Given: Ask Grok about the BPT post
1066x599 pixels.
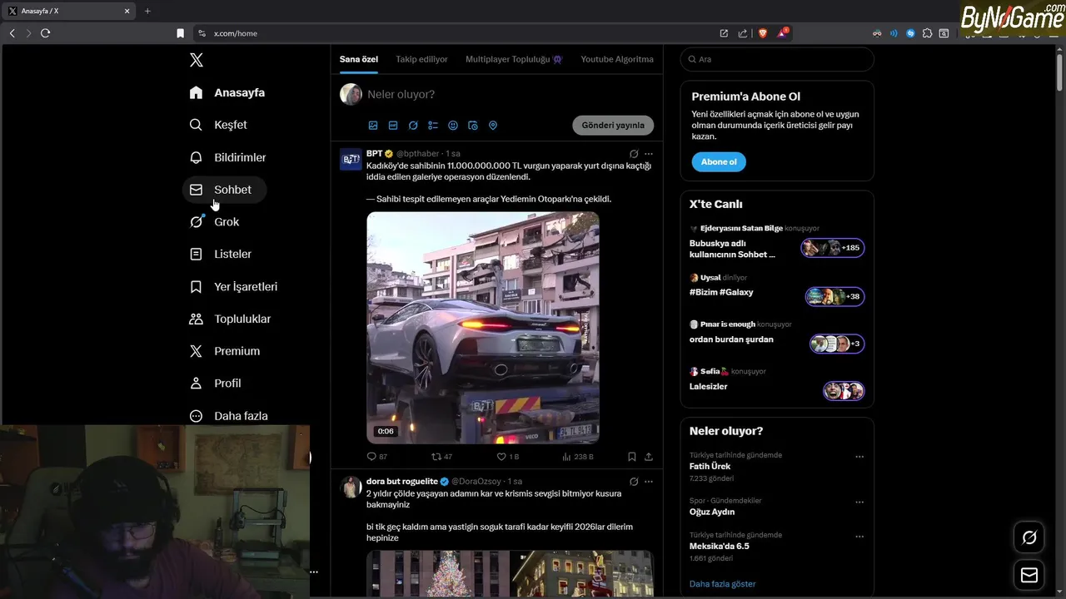Looking at the screenshot, I should click(x=634, y=154).
